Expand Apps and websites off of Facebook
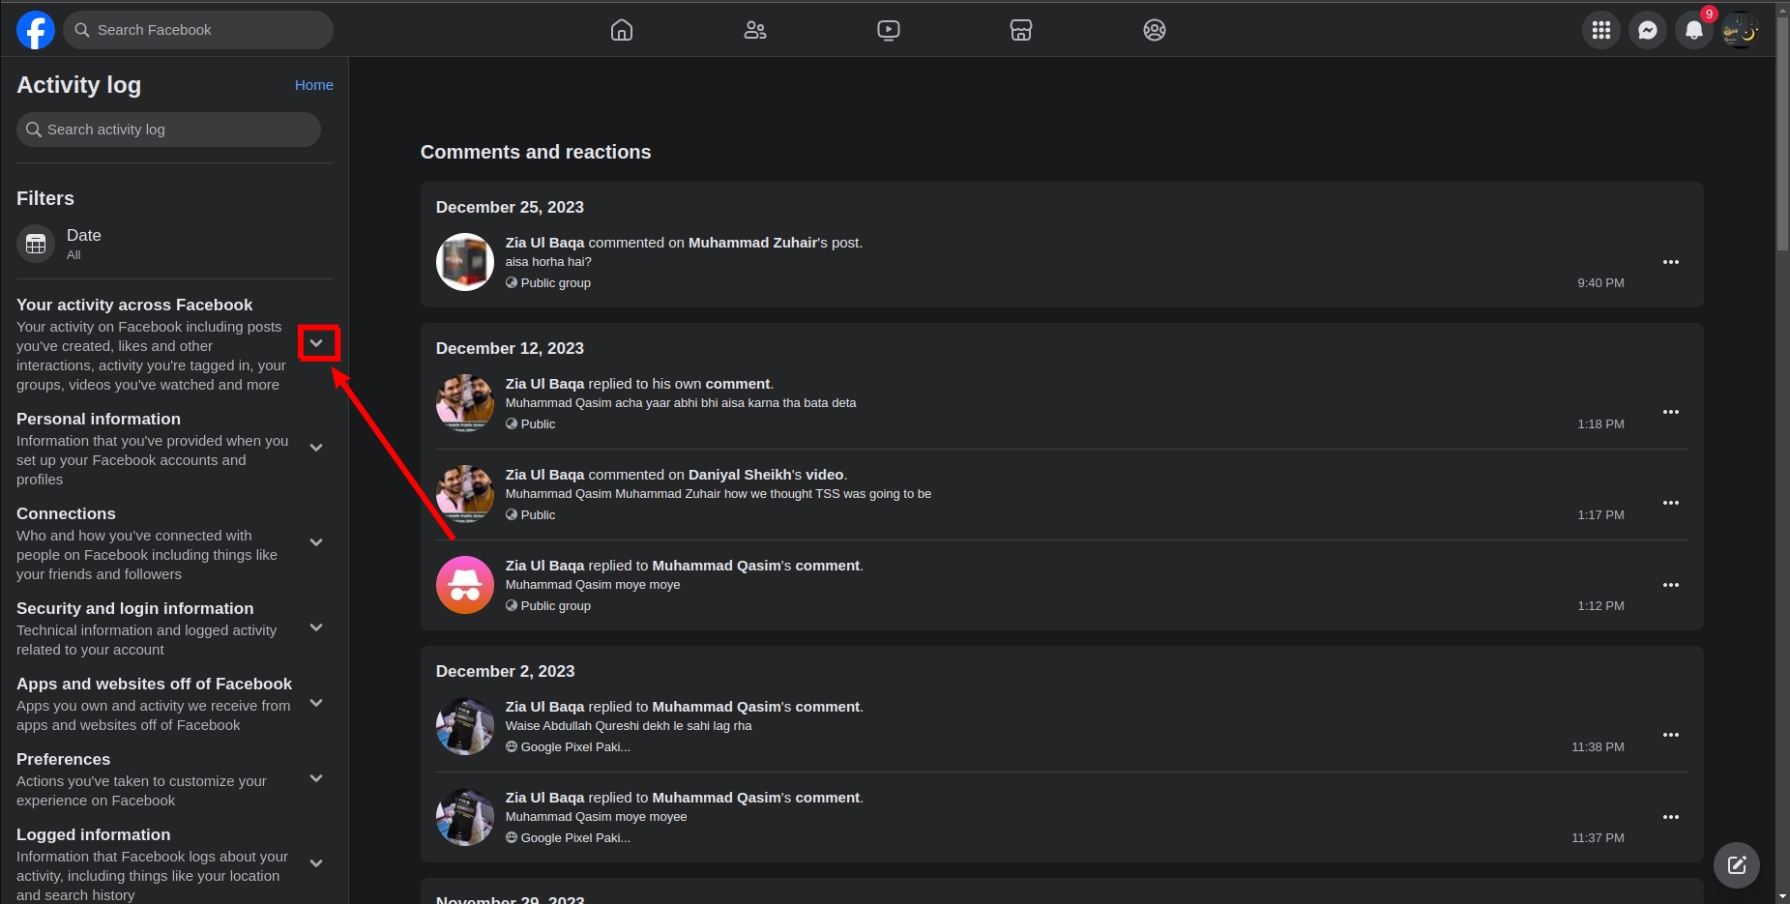This screenshot has width=1790, height=904. [x=316, y=703]
